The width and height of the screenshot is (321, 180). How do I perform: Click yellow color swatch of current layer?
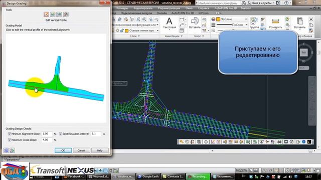coord(127,30)
